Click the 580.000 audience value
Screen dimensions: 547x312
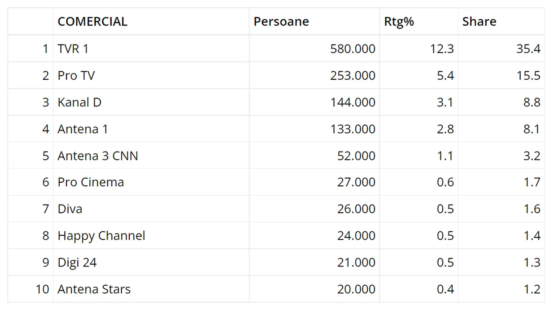coord(353,49)
